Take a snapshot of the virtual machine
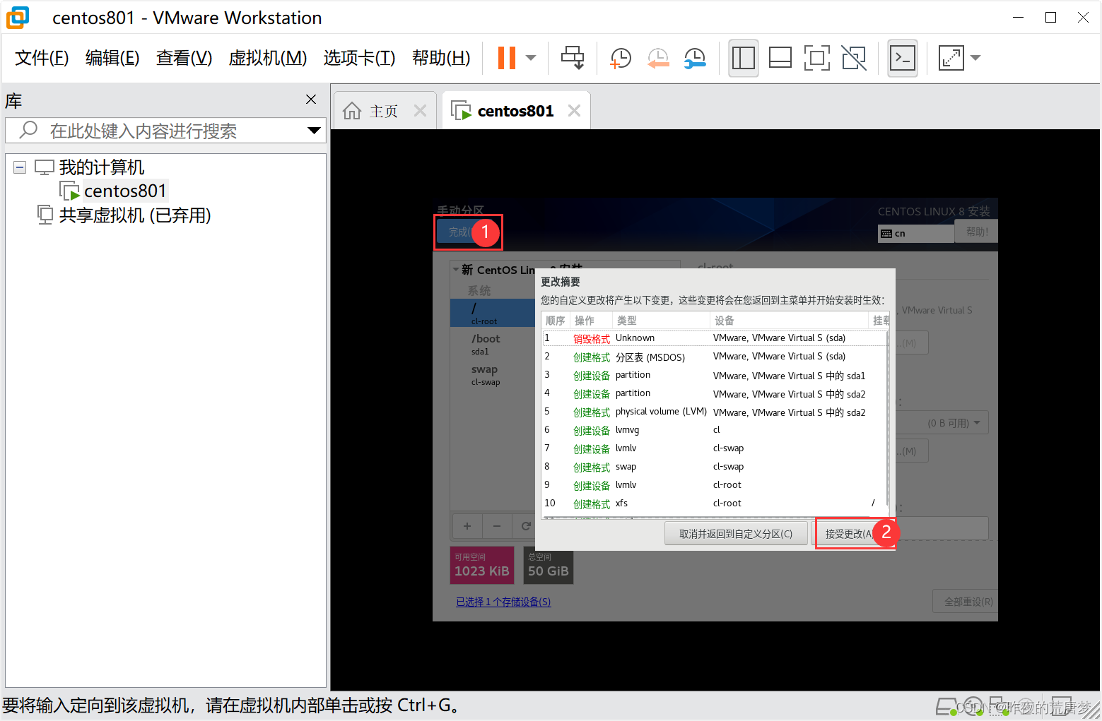 (x=621, y=58)
